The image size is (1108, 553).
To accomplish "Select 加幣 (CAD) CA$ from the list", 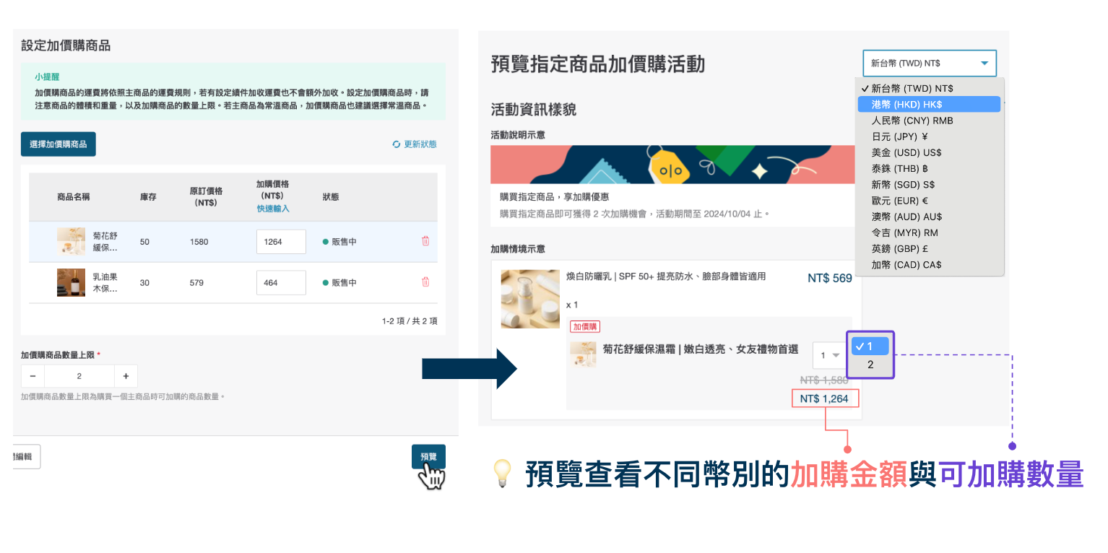I will click(x=906, y=264).
